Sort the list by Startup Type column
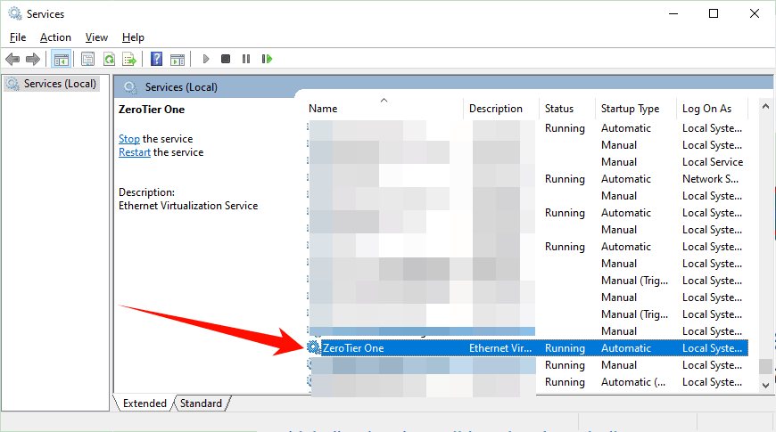 tap(630, 109)
